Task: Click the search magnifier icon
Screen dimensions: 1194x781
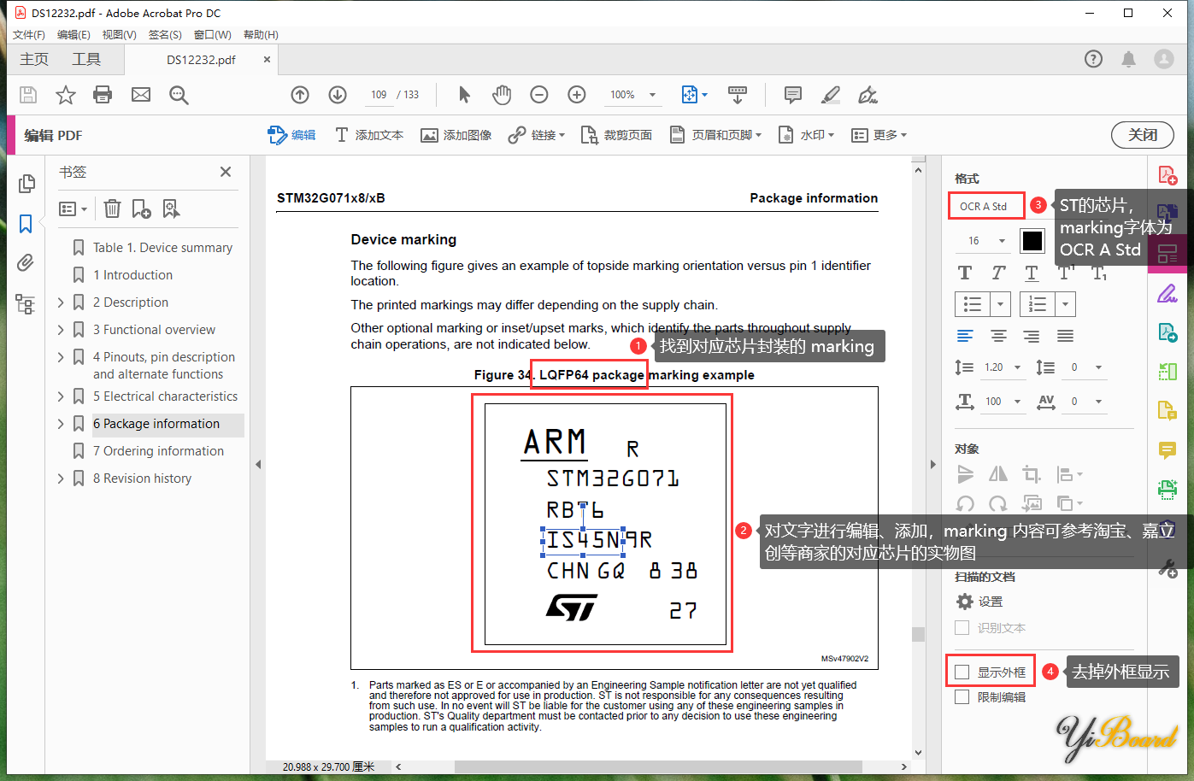Action: pyautogui.click(x=179, y=95)
